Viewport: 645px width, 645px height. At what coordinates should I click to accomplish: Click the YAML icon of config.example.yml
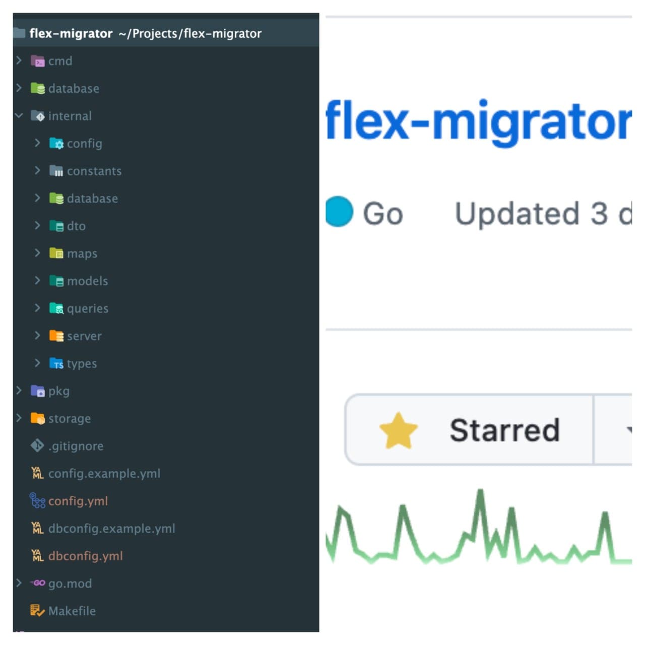tap(37, 473)
